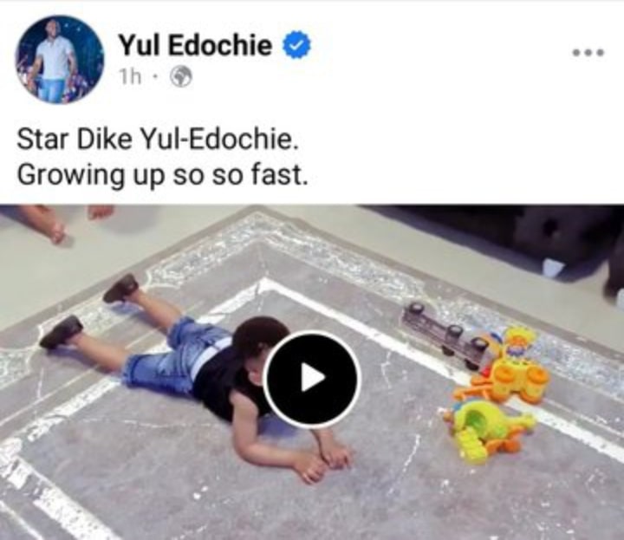624x540 pixels.
Task: Play the video using the center play button
Action: tap(312, 379)
